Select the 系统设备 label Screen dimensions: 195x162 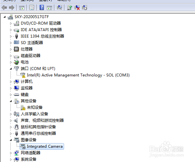pyautogui.click(x=29, y=159)
